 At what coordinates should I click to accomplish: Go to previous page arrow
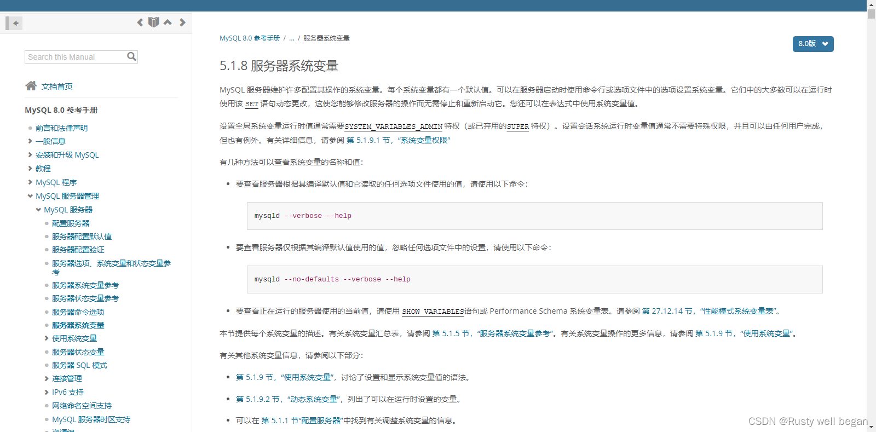[140, 22]
